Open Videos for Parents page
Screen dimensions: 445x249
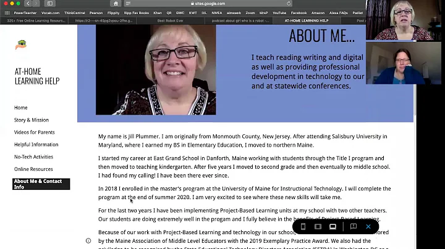point(35,132)
